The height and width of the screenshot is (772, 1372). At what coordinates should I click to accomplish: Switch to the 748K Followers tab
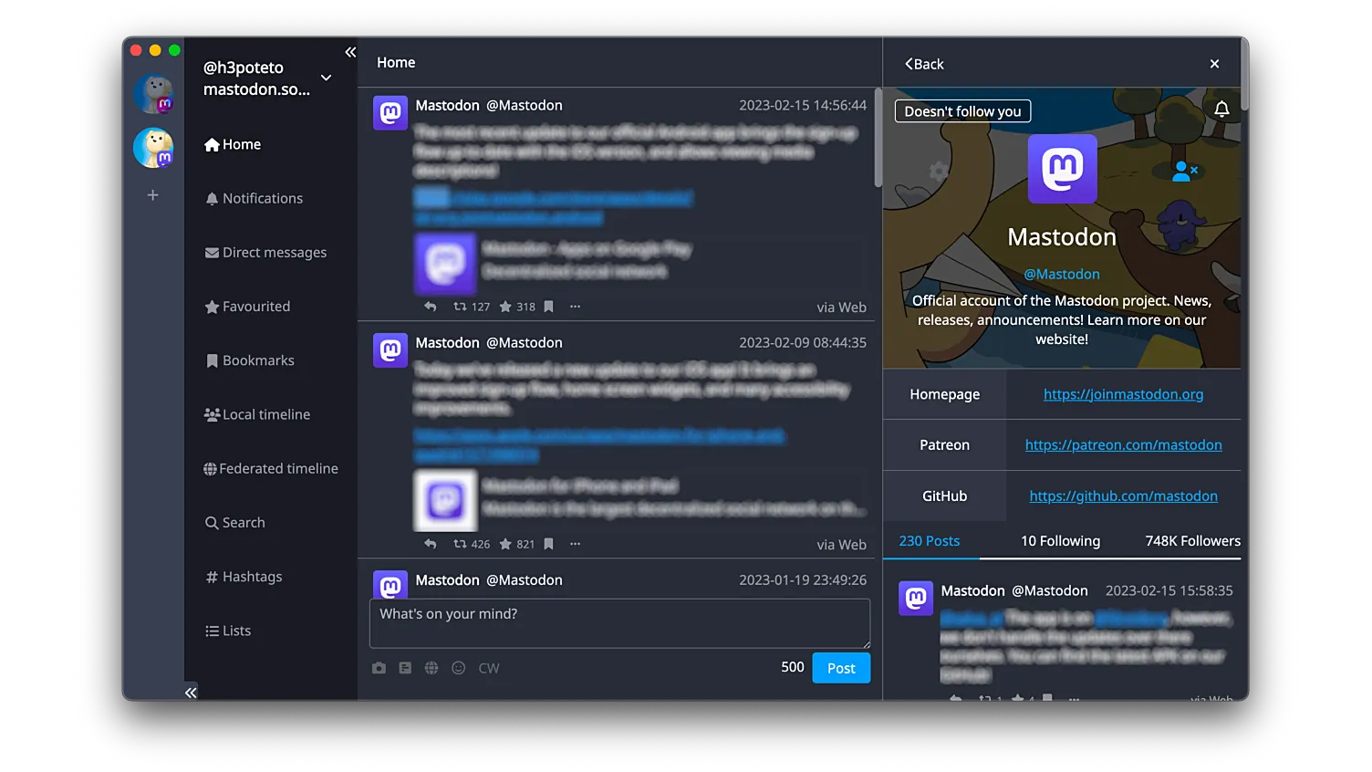coord(1192,541)
